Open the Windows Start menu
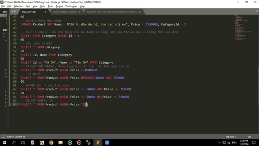Image resolution: width=259 pixels, height=146 pixels. (4, 142)
